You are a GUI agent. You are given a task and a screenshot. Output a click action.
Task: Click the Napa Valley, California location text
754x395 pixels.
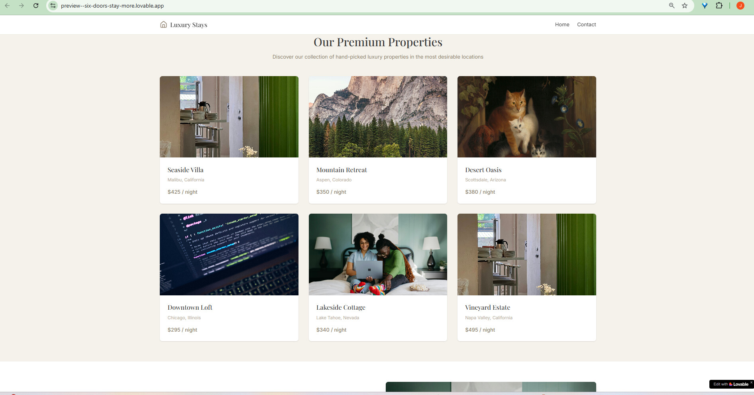(489, 318)
